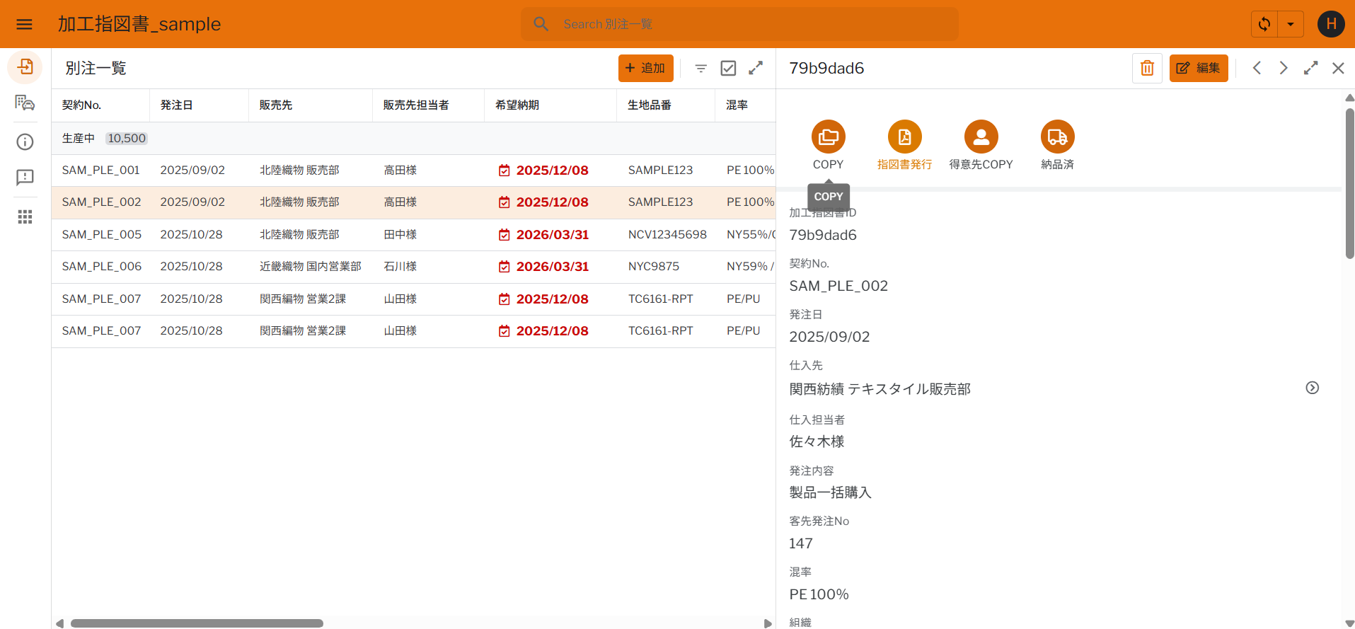The height and width of the screenshot is (629, 1355).
Task: Open the apps grid icon in sidebar
Action: coord(25,217)
